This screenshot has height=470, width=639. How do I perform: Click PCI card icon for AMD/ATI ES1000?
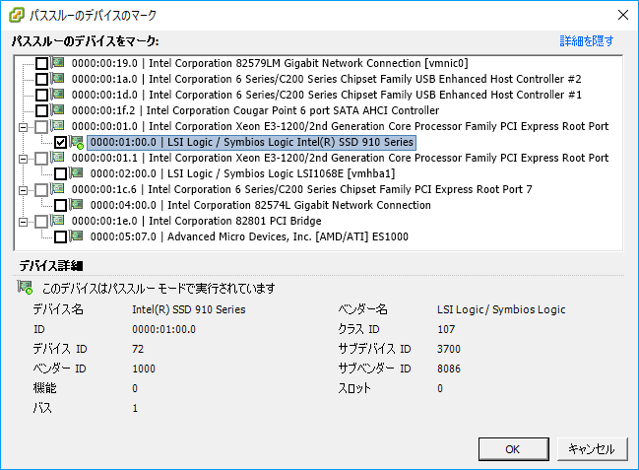[76, 235]
